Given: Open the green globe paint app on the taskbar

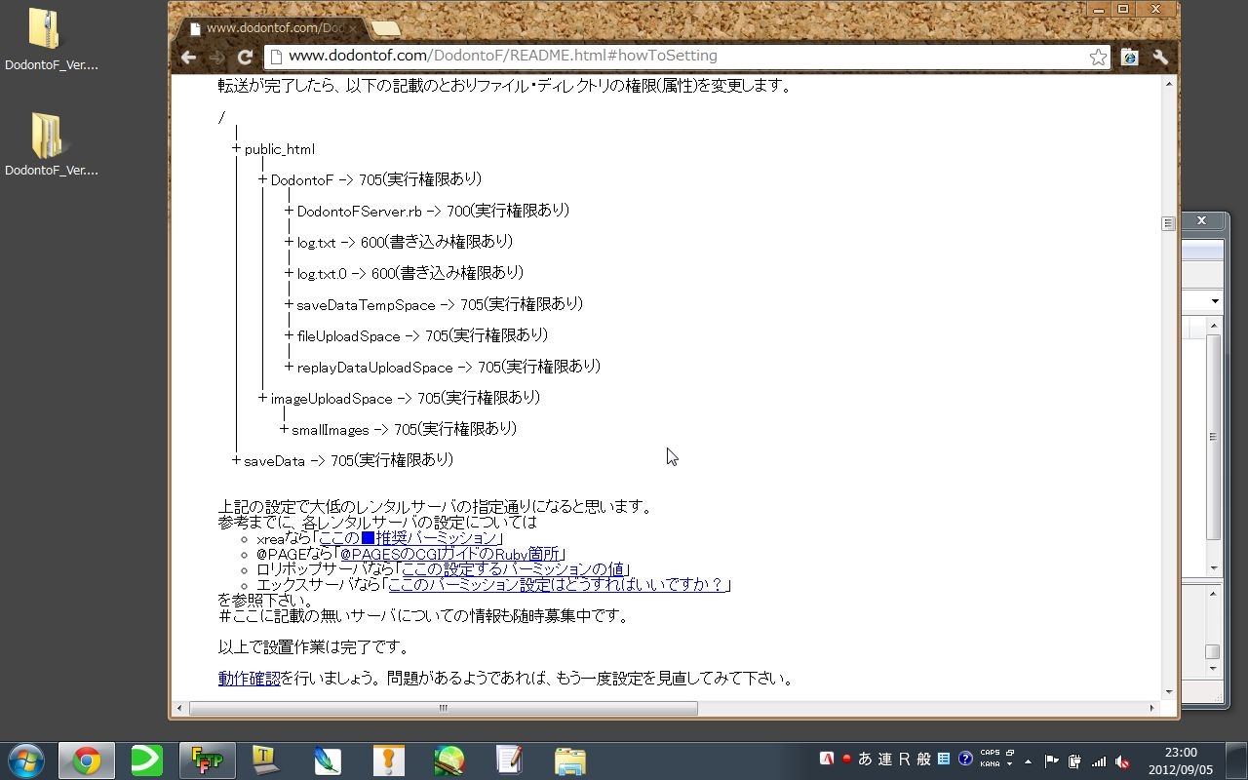Looking at the screenshot, I should (x=448, y=760).
